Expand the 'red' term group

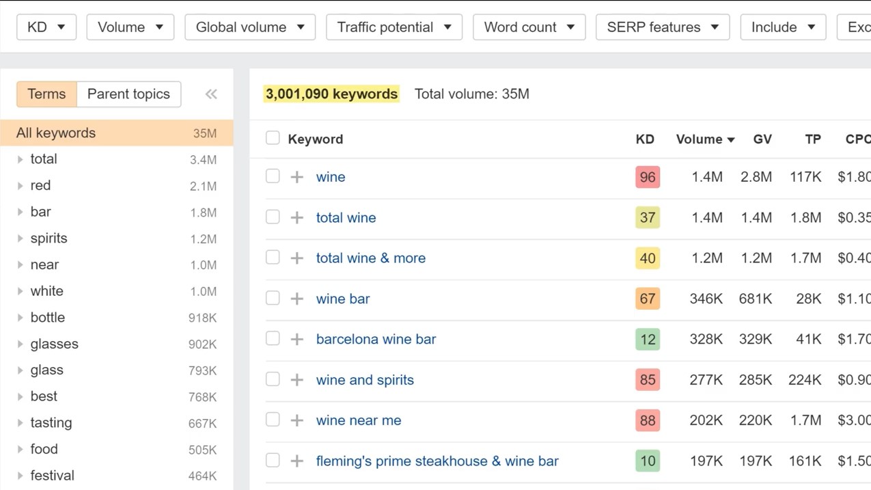20,186
